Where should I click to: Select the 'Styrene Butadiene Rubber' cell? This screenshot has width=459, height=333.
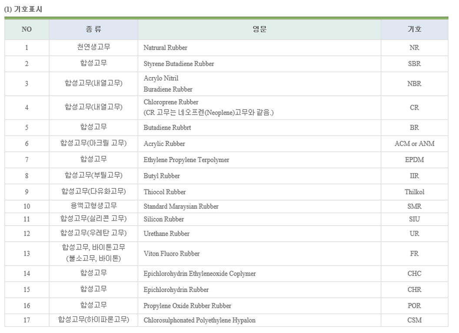click(179, 63)
